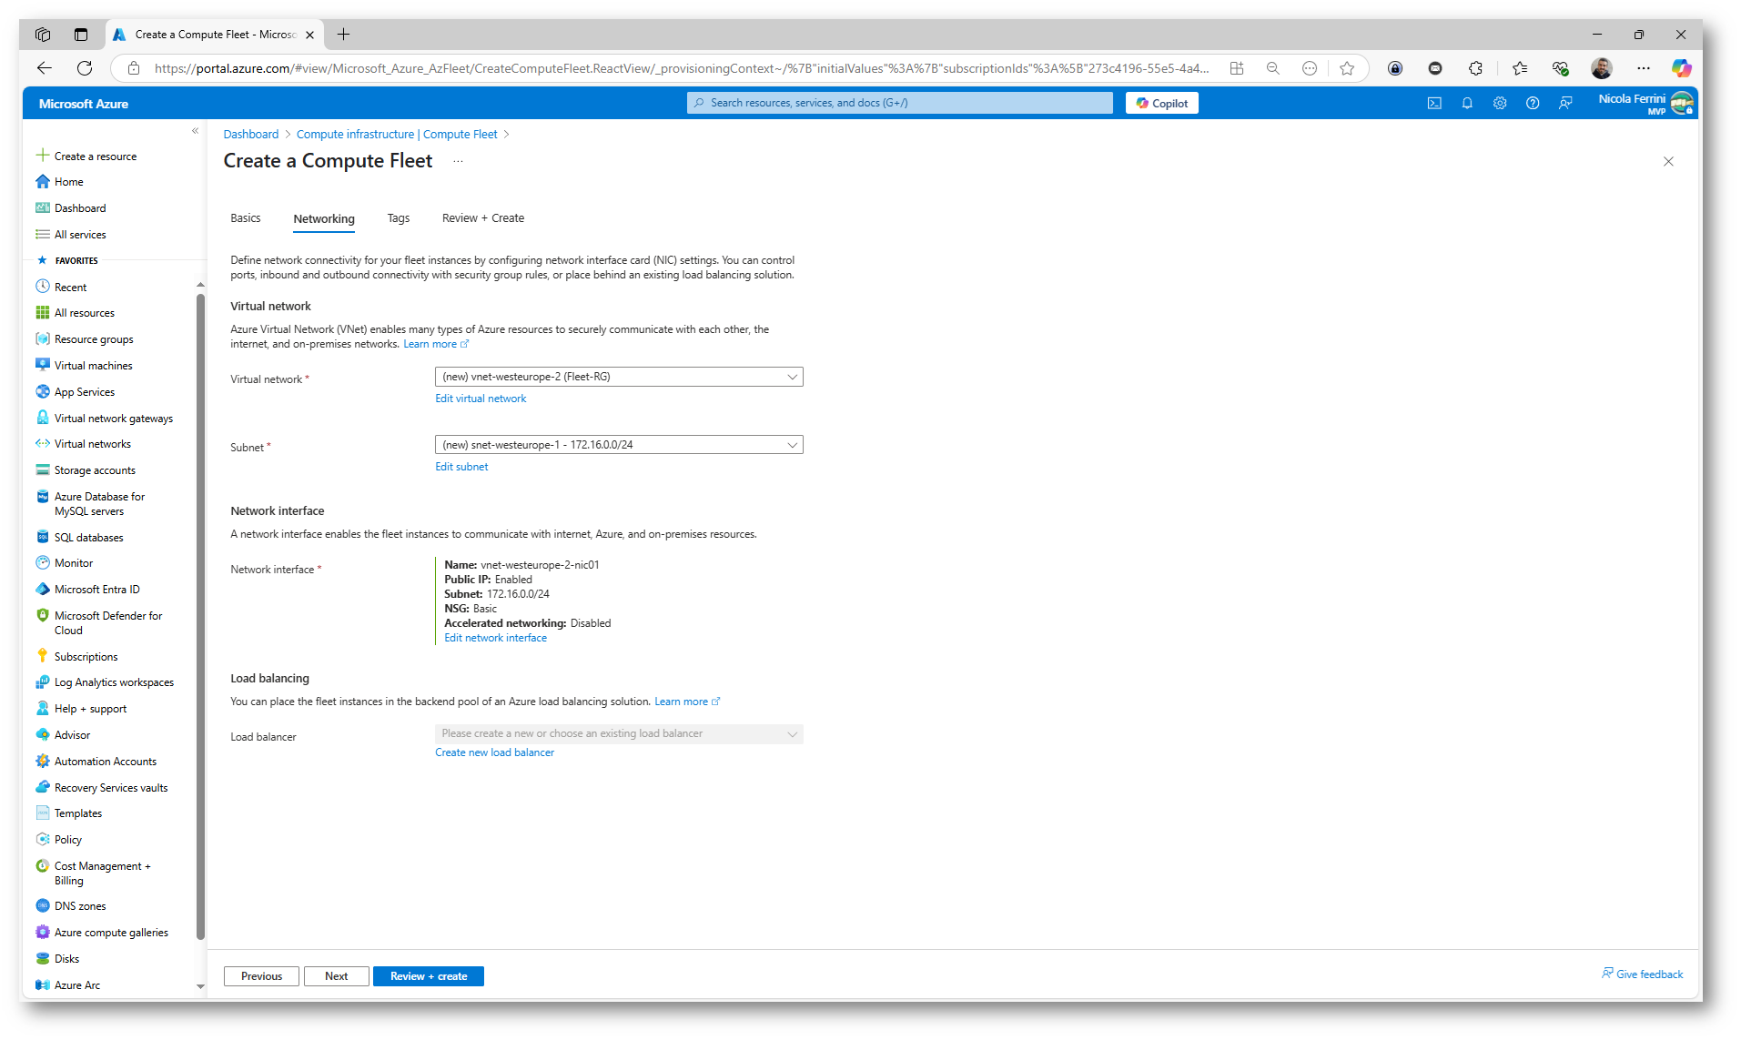The image size is (1741, 1040).
Task: Open the Azure portal settings gear
Action: tap(1500, 103)
